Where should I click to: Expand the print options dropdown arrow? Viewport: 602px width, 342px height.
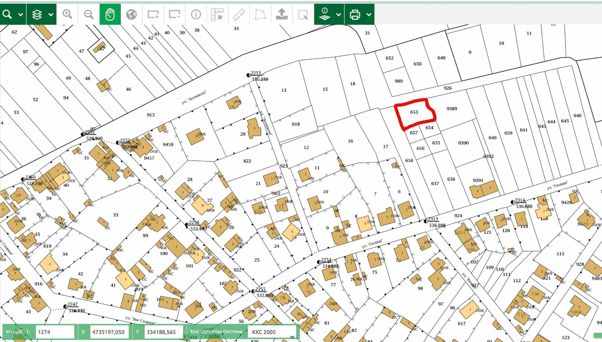click(369, 14)
